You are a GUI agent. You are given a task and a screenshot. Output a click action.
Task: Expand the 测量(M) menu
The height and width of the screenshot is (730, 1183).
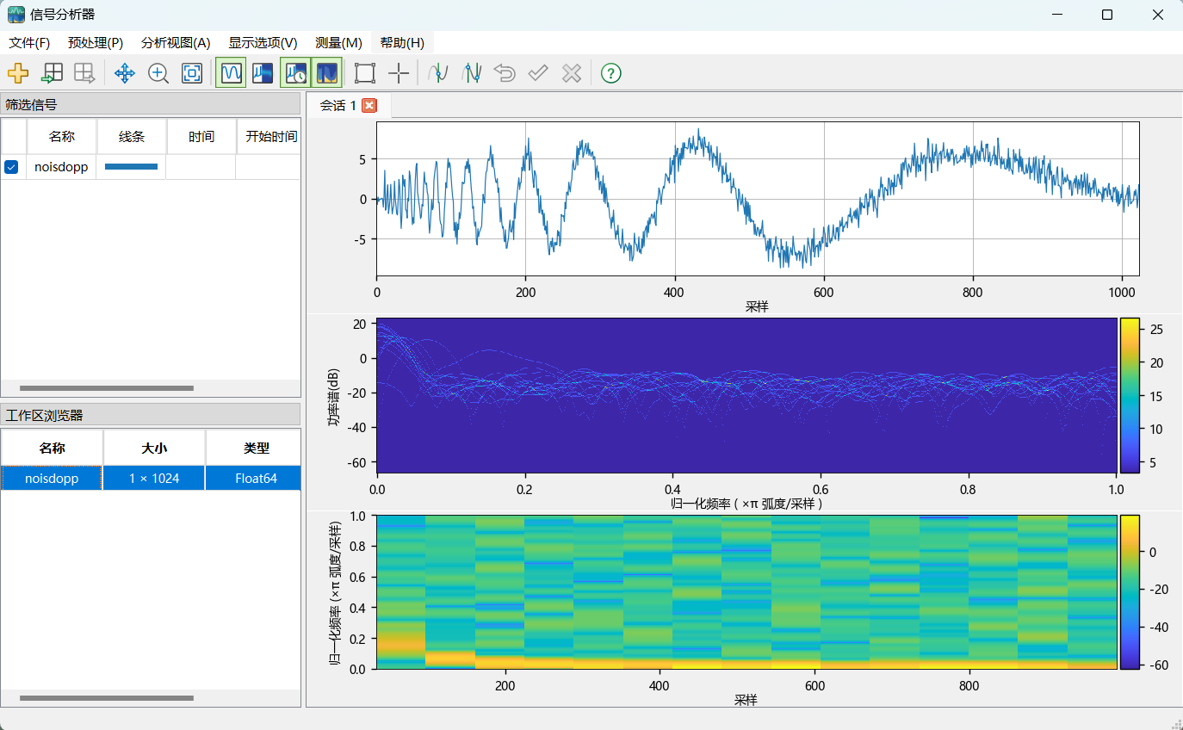tap(338, 43)
